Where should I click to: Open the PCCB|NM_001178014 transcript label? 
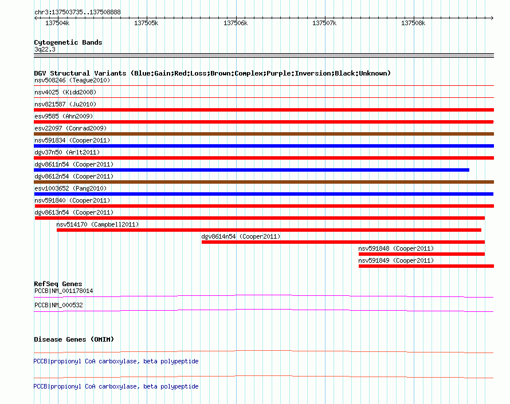pos(64,291)
